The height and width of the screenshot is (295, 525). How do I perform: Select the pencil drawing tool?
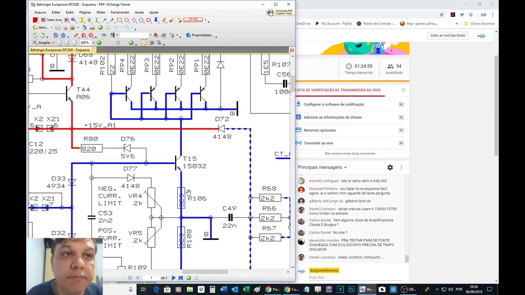coord(164,20)
